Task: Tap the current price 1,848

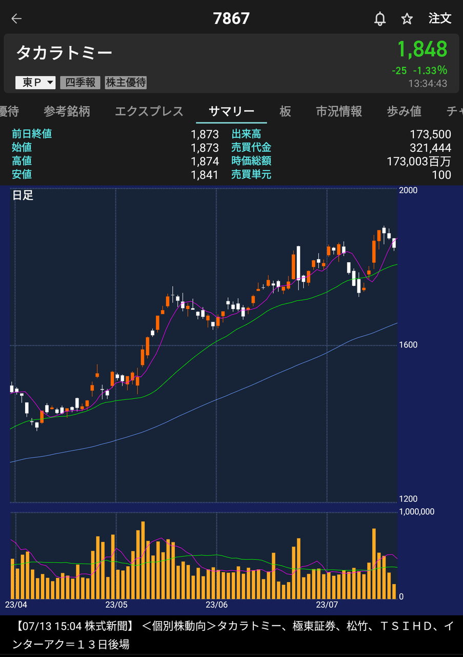Action: click(422, 50)
